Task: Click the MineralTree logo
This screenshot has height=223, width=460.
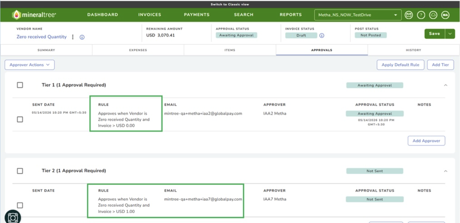Action: (x=34, y=15)
